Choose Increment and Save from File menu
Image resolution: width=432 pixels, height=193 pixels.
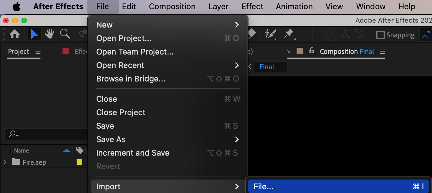pos(133,153)
